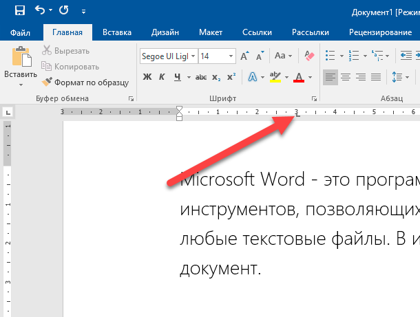Viewport: 420px width, 317px height.
Task: Open the multilevel list dropdown arrow
Action: (x=388, y=56)
